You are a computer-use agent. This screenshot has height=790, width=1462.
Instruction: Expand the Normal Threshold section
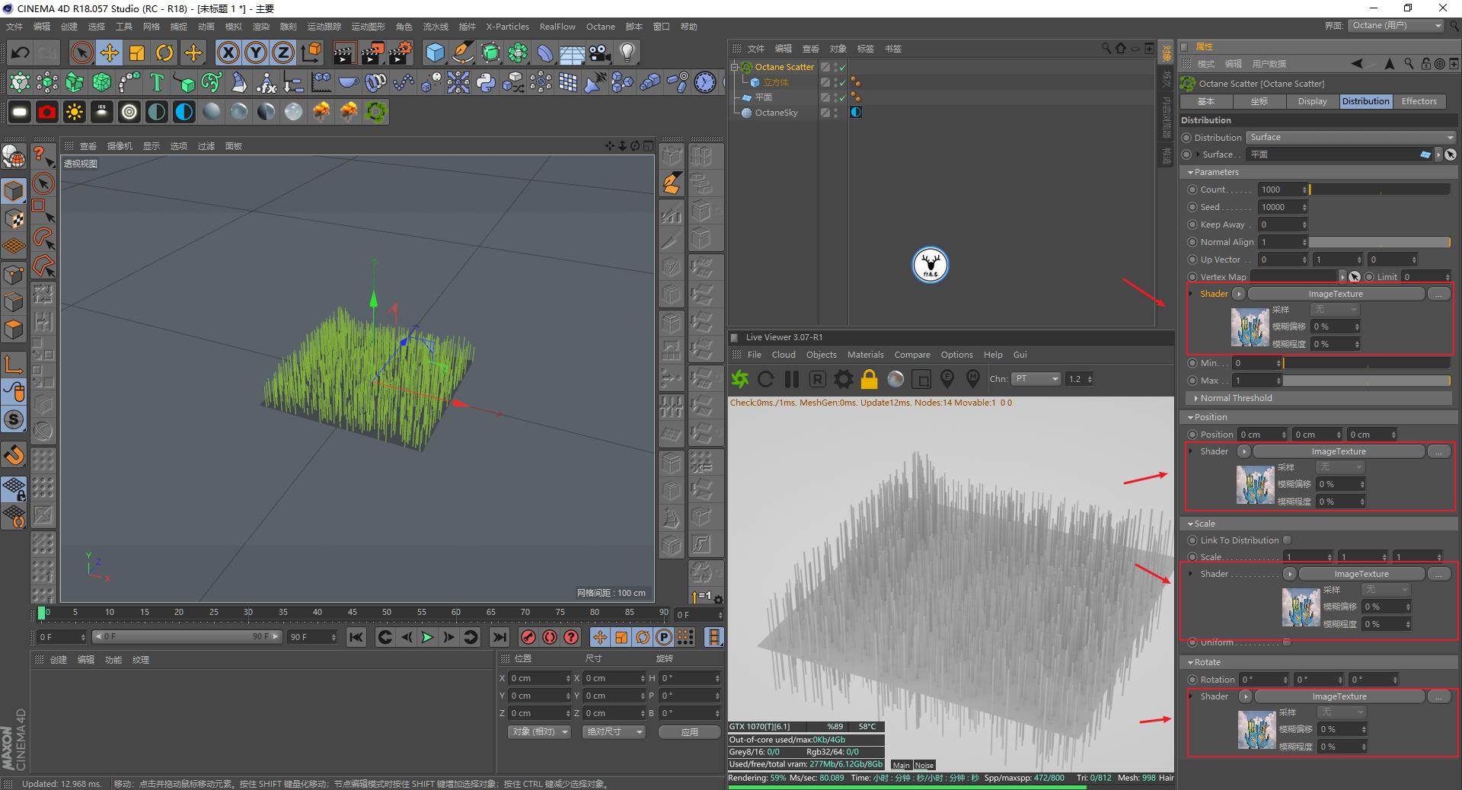tap(1235, 398)
